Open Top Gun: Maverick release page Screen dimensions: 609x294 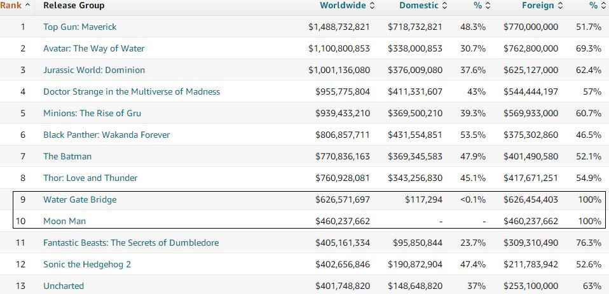coord(79,27)
